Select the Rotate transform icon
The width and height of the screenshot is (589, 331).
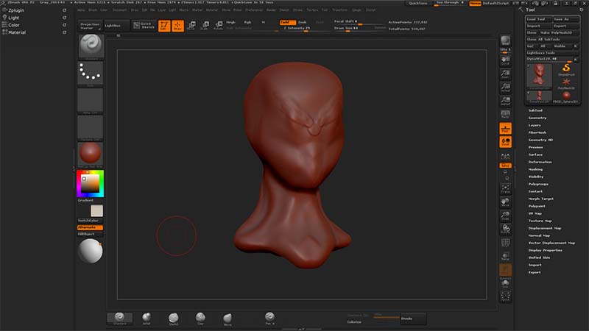(218, 26)
